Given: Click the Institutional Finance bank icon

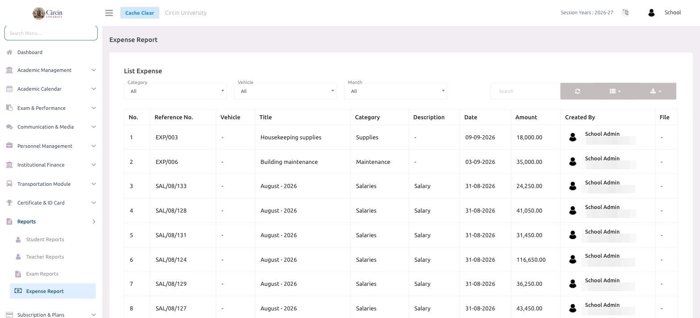Looking at the screenshot, I should tap(9, 165).
